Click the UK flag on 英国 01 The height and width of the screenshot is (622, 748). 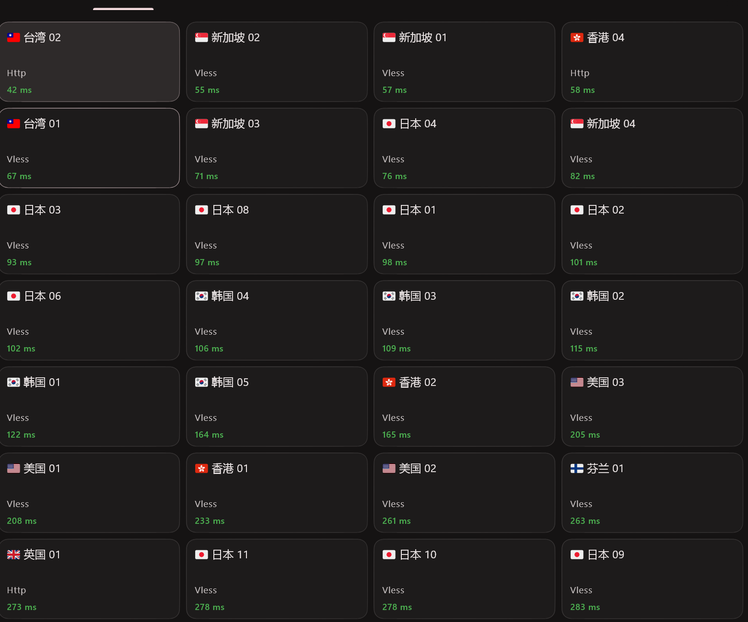(x=13, y=554)
